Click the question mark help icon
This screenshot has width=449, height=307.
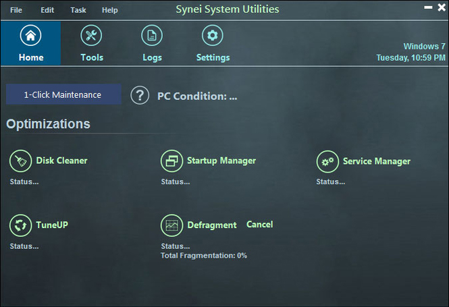click(x=139, y=95)
